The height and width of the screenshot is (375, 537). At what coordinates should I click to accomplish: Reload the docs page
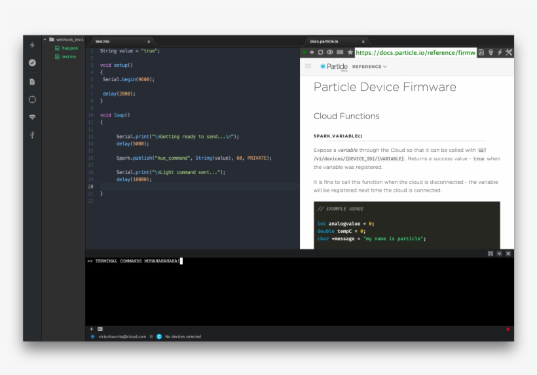320,52
